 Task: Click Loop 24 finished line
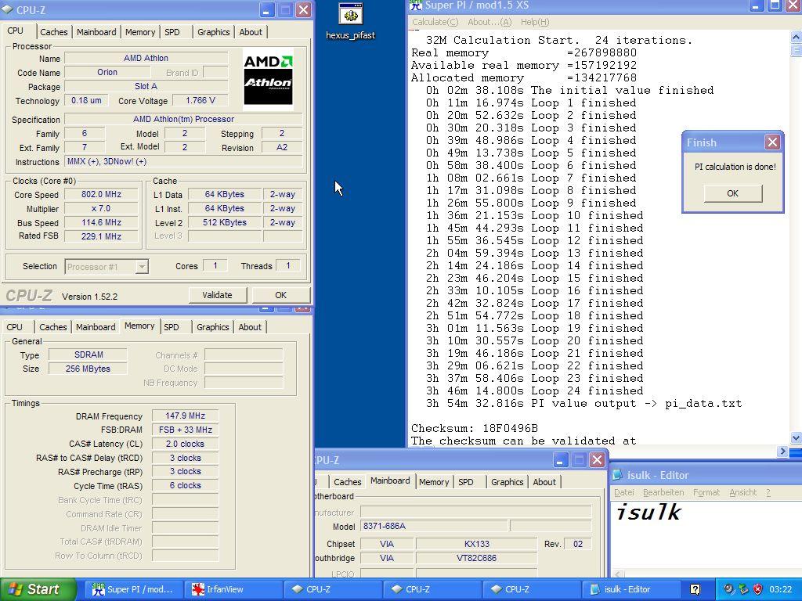[534, 391]
